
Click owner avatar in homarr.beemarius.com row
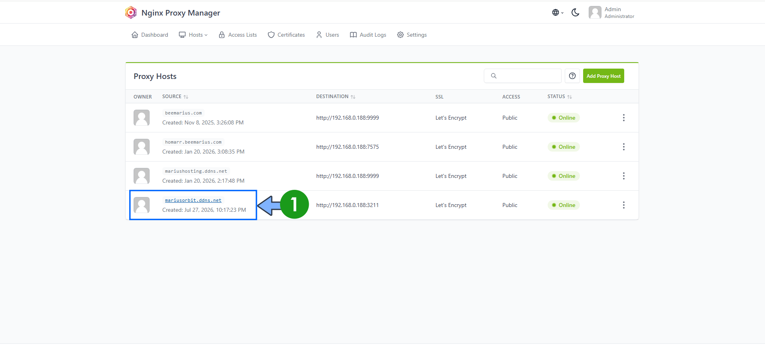pos(142,147)
